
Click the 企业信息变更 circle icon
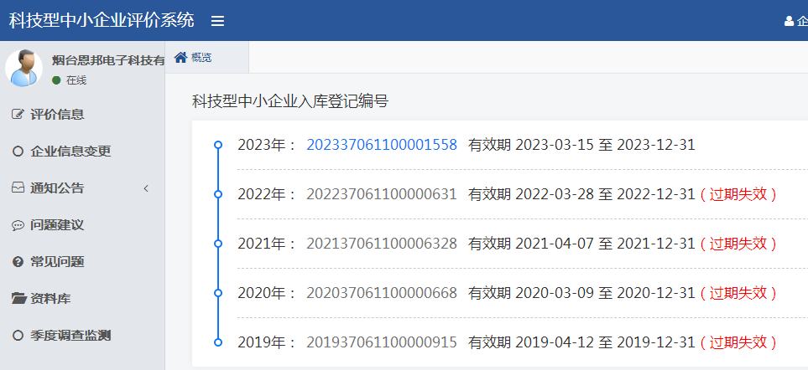[18, 152]
